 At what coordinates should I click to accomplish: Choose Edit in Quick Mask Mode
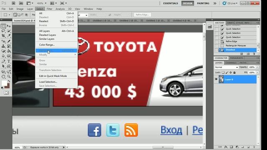pos(56,76)
